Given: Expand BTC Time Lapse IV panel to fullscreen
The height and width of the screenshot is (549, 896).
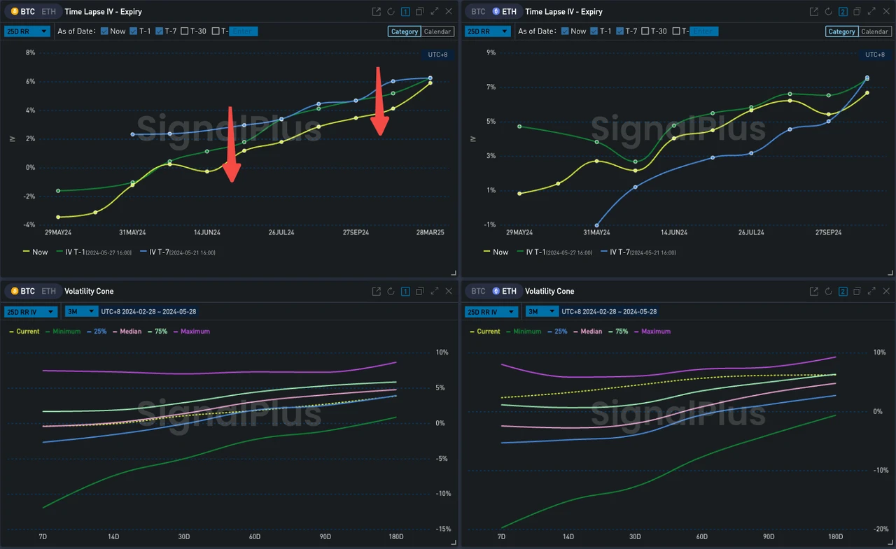Looking at the screenshot, I should 435,12.
